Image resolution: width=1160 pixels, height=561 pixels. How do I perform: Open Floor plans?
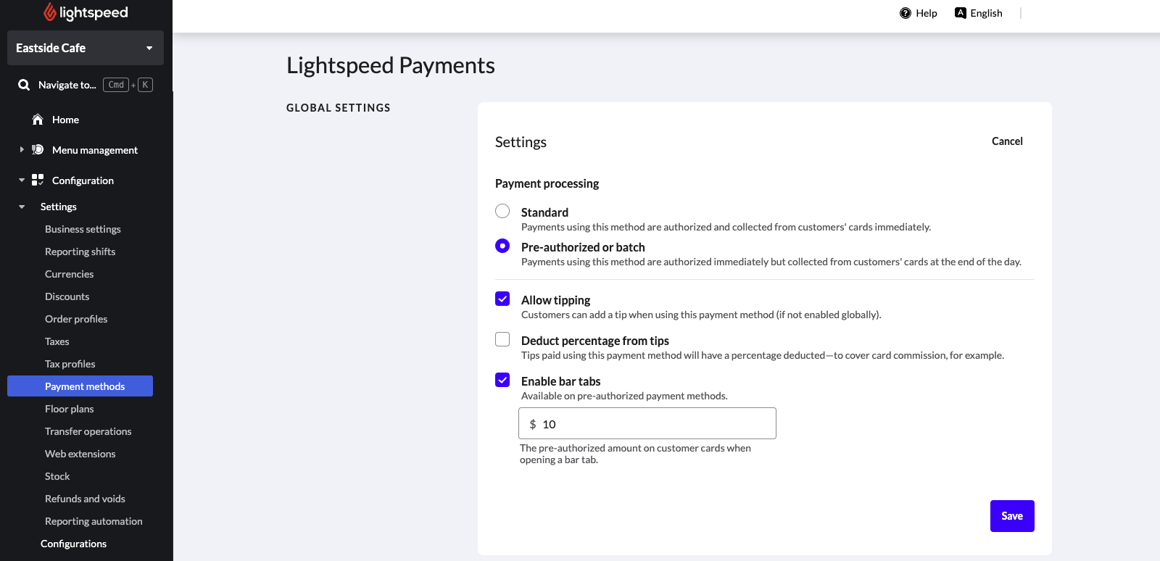69,409
